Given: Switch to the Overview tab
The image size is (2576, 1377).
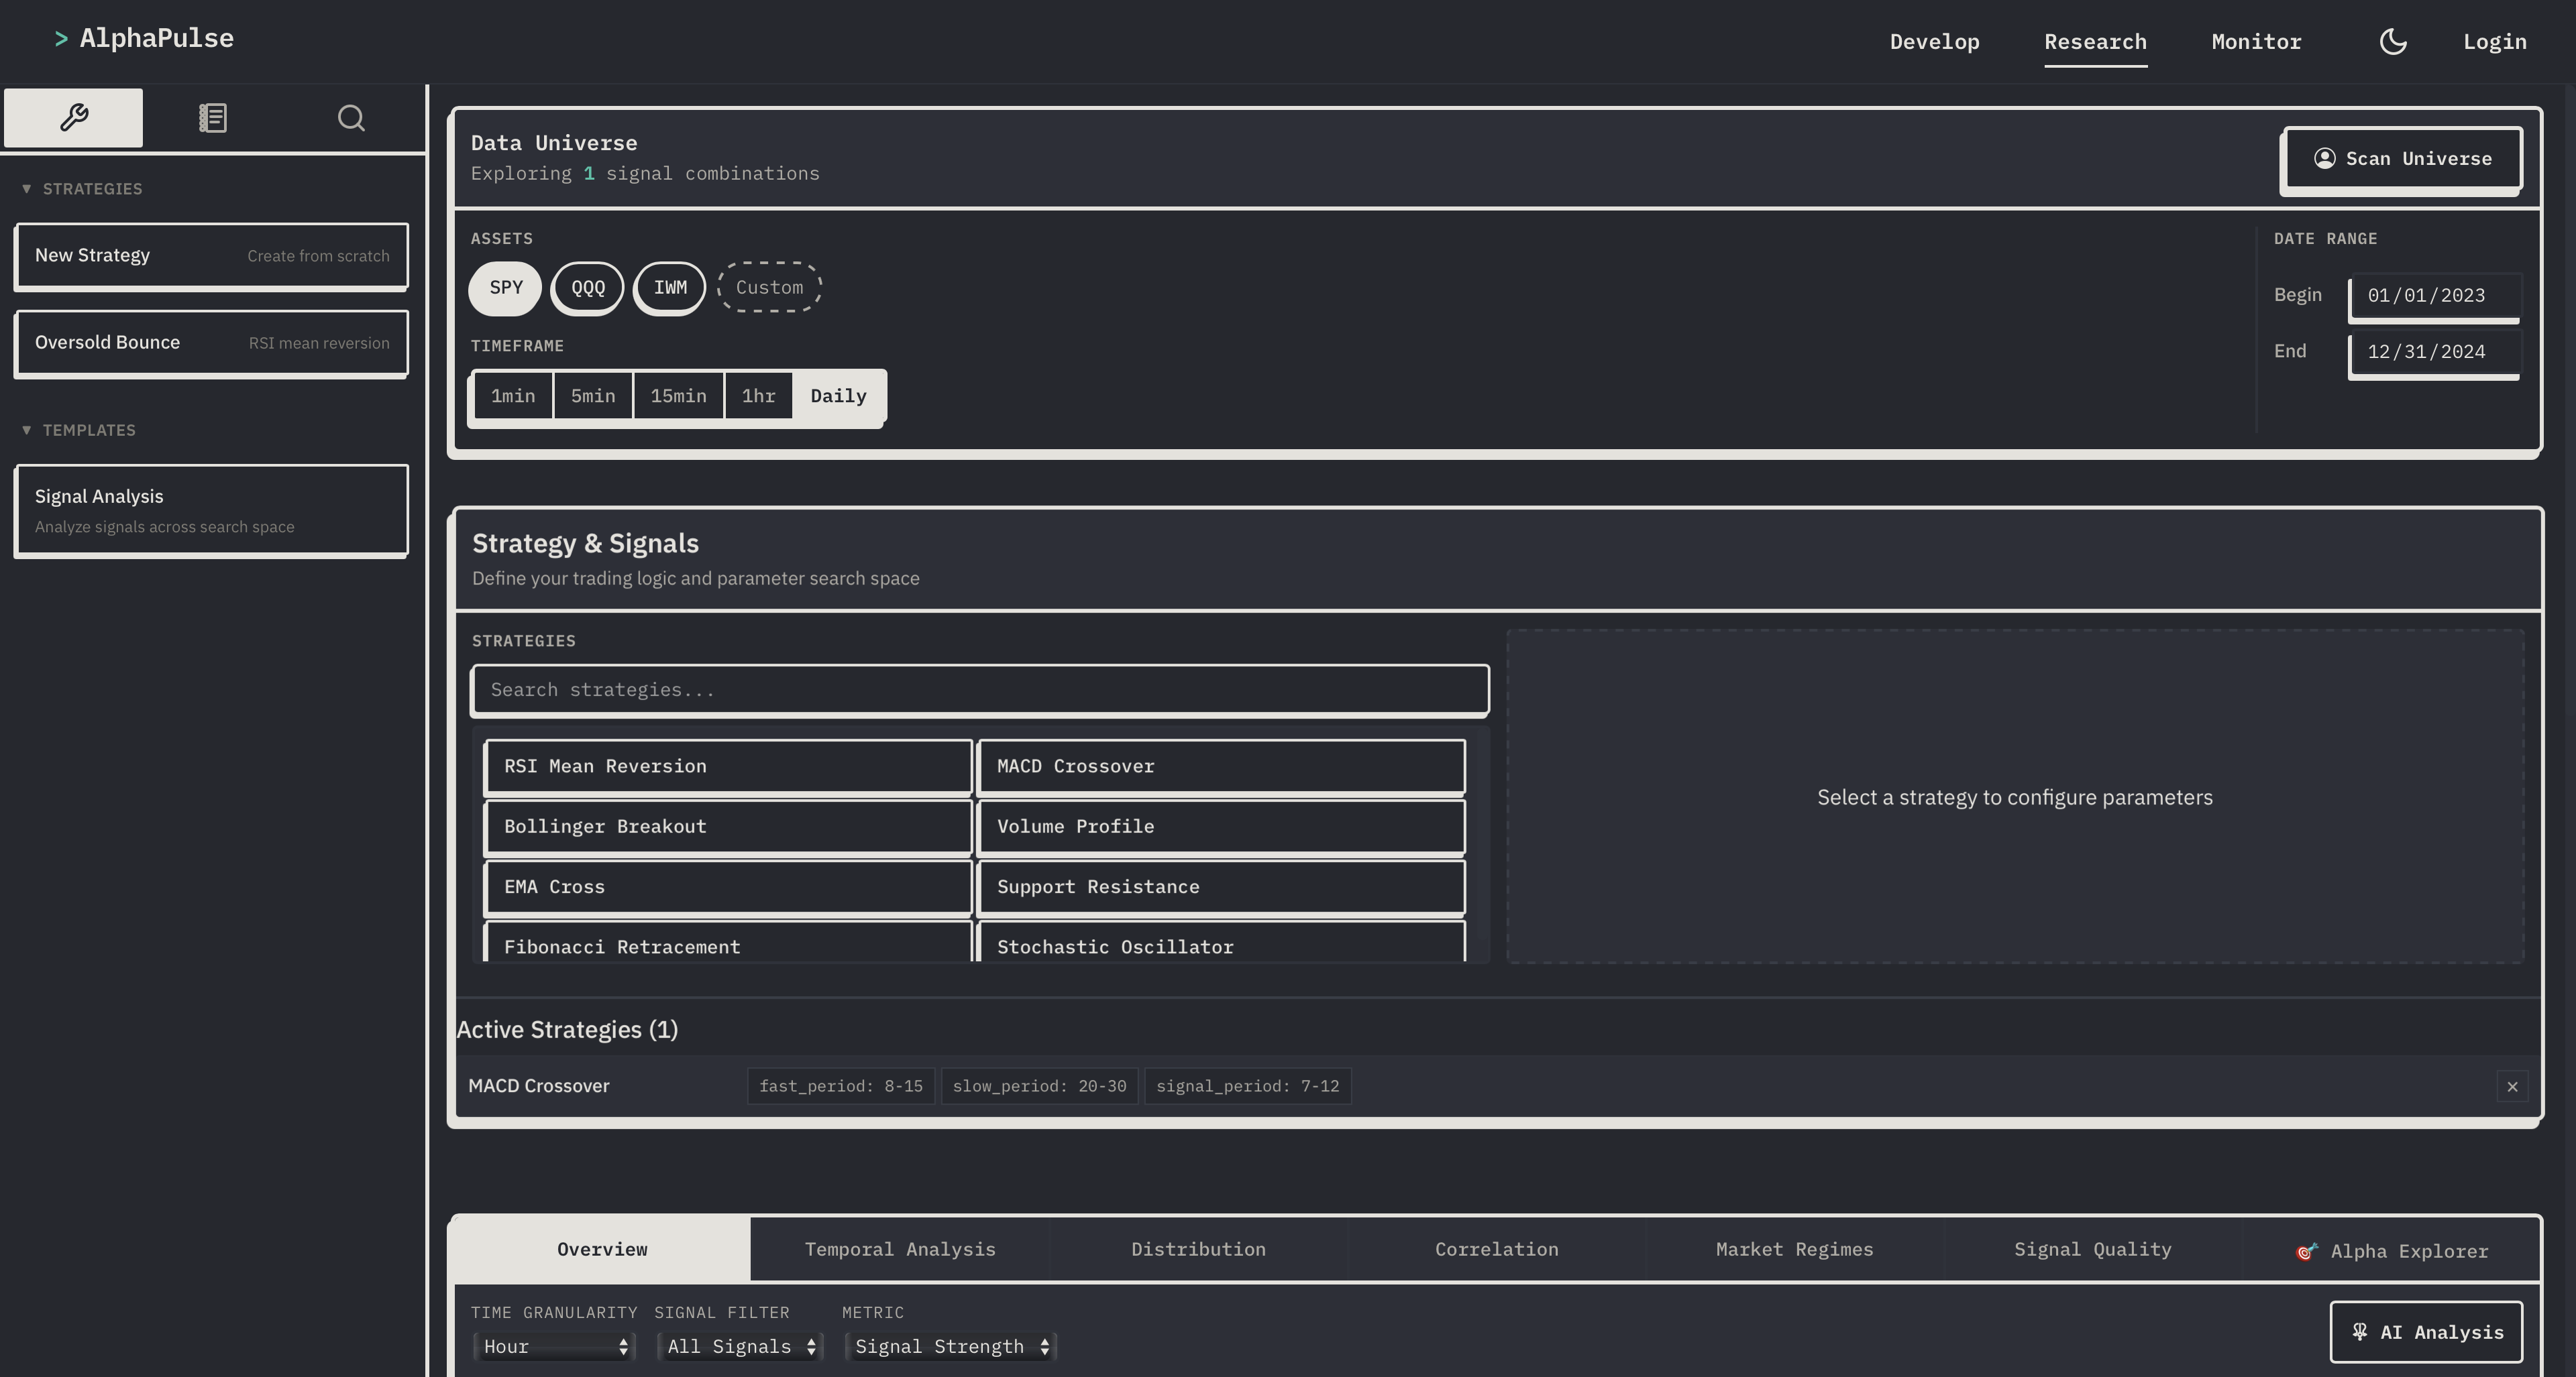Looking at the screenshot, I should (x=602, y=1249).
